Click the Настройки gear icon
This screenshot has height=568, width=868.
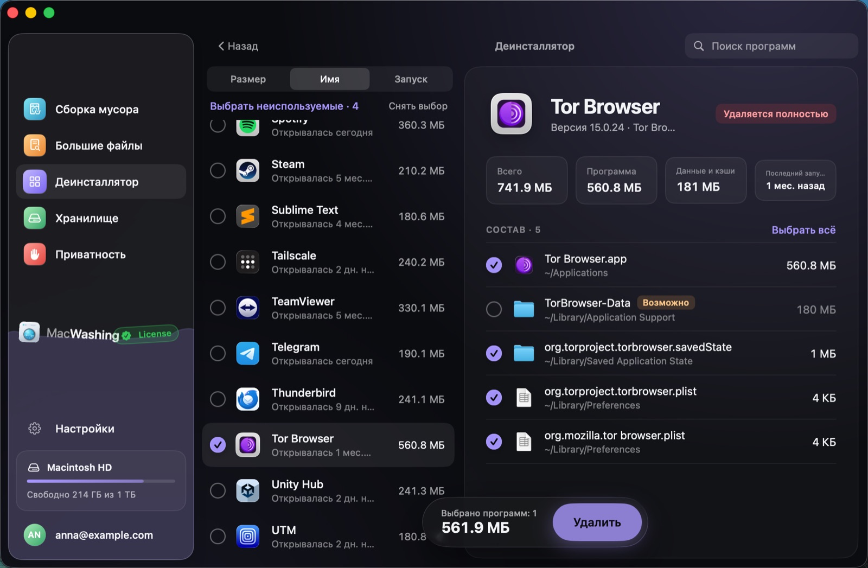click(35, 429)
